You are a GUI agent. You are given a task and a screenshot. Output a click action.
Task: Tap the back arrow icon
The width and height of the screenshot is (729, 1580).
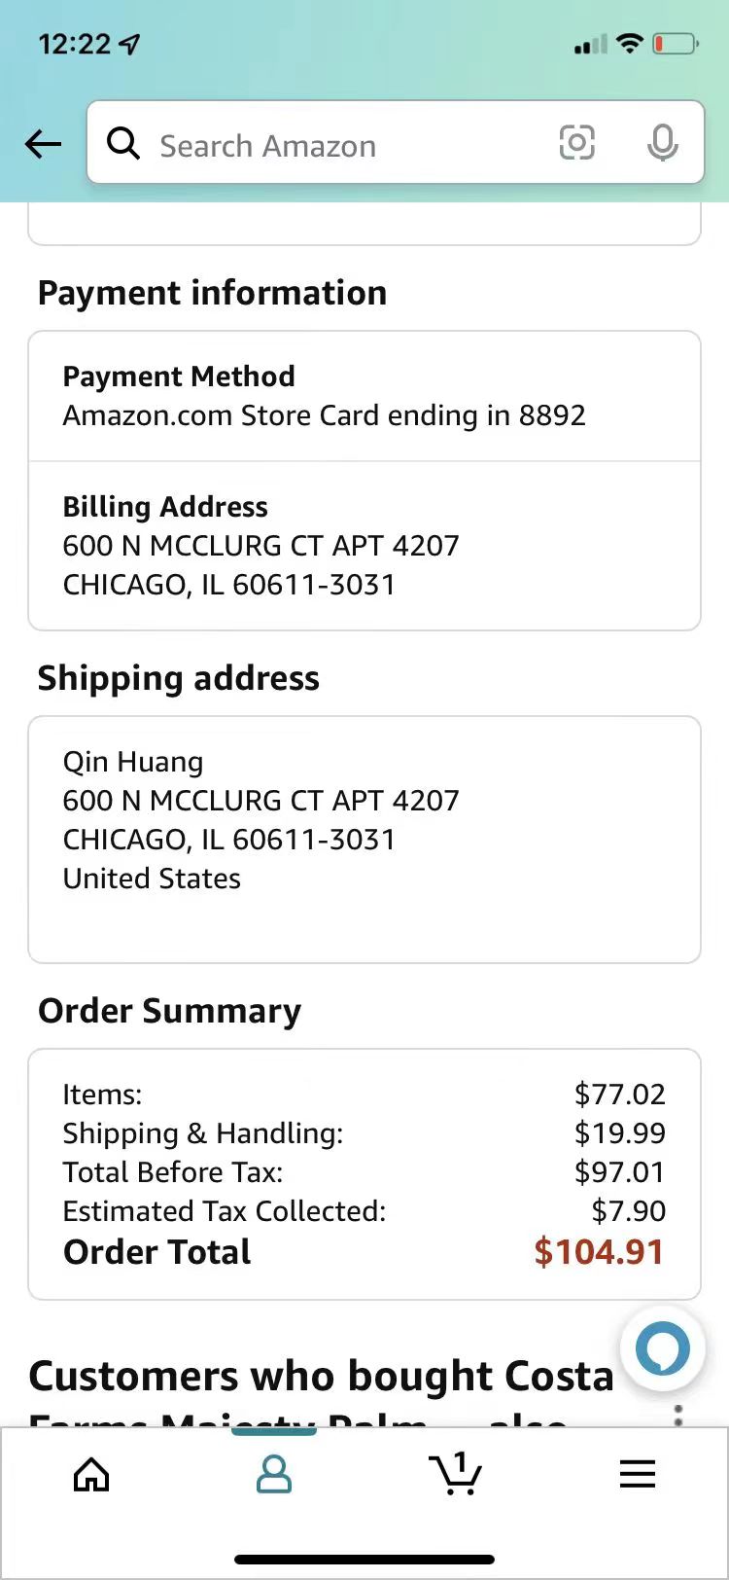[43, 145]
